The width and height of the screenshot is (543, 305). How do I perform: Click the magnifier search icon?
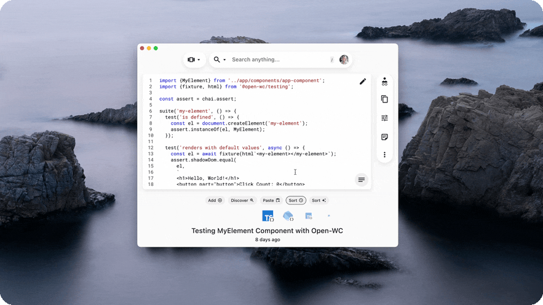coord(217,60)
